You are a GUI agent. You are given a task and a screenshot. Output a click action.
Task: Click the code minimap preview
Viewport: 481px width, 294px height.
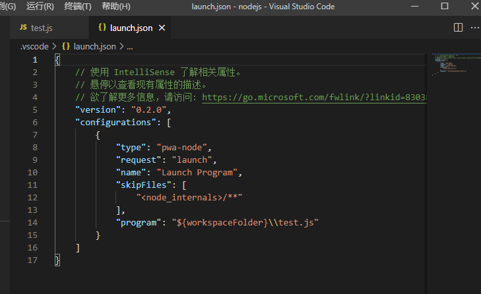coord(456,65)
